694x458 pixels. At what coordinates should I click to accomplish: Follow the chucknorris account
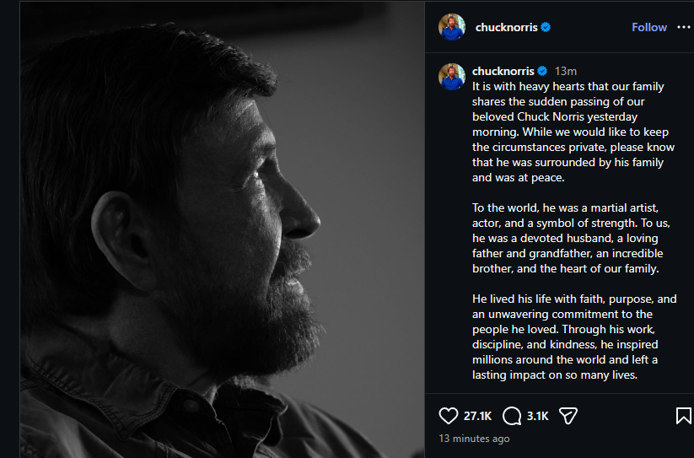point(649,27)
